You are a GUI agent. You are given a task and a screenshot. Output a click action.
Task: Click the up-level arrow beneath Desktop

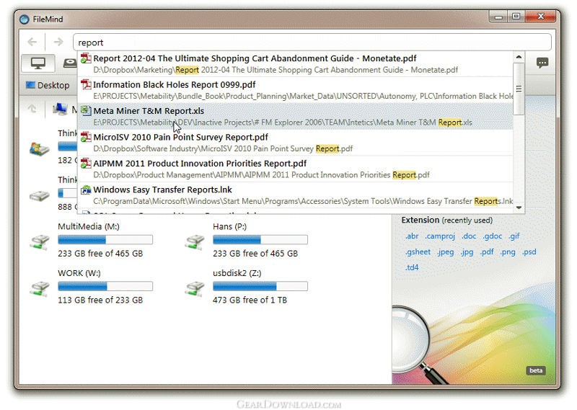pos(32,110)
